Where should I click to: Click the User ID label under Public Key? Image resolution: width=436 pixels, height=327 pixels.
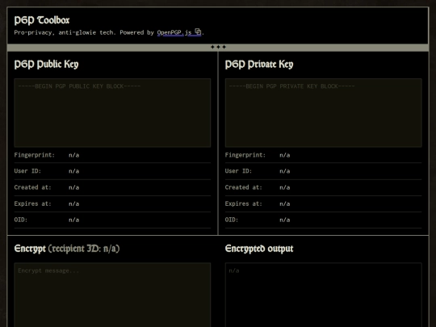click(x=27, y=171)
